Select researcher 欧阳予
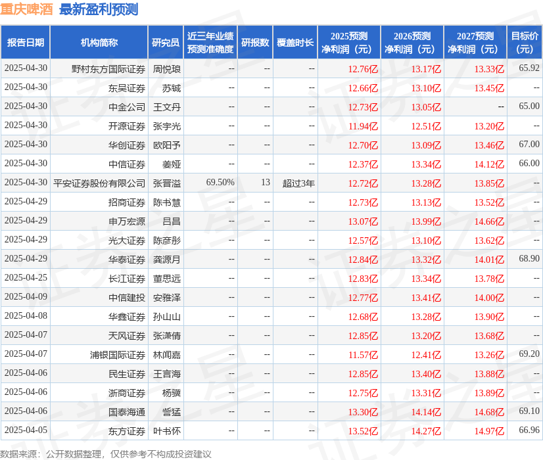The image size is (543, 460). (x=167, y=145)
